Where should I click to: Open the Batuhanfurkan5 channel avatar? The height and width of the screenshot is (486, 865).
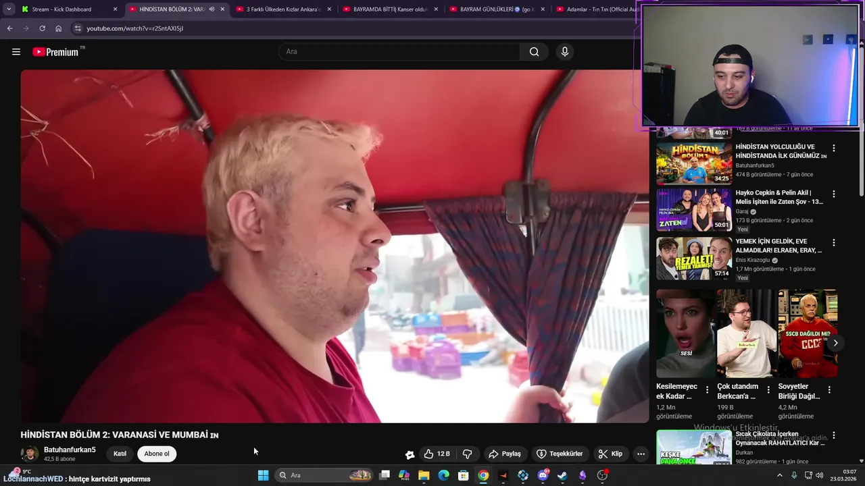tap(29, 454)
